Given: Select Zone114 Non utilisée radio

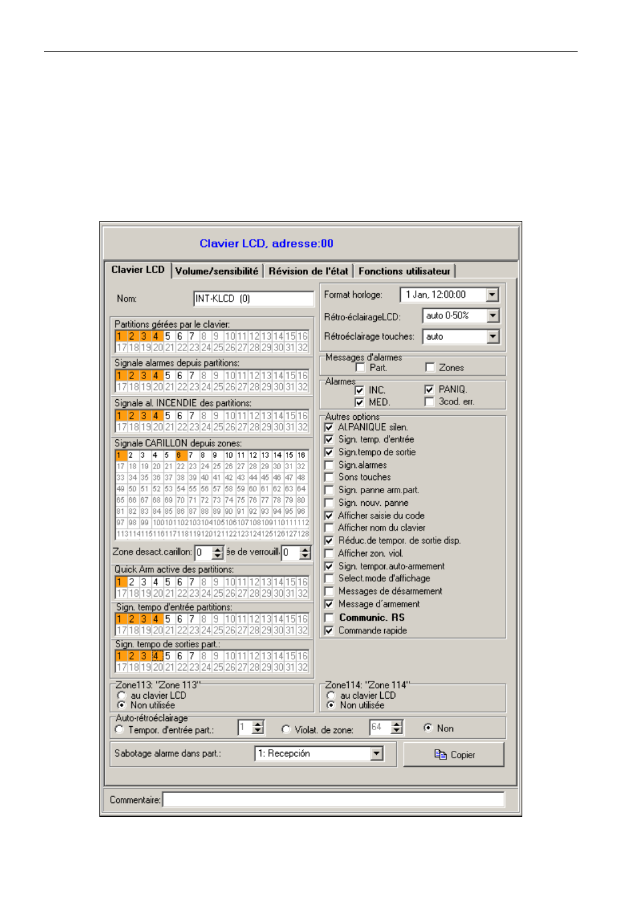Looking at the screenshot, I should coord(331,705).
